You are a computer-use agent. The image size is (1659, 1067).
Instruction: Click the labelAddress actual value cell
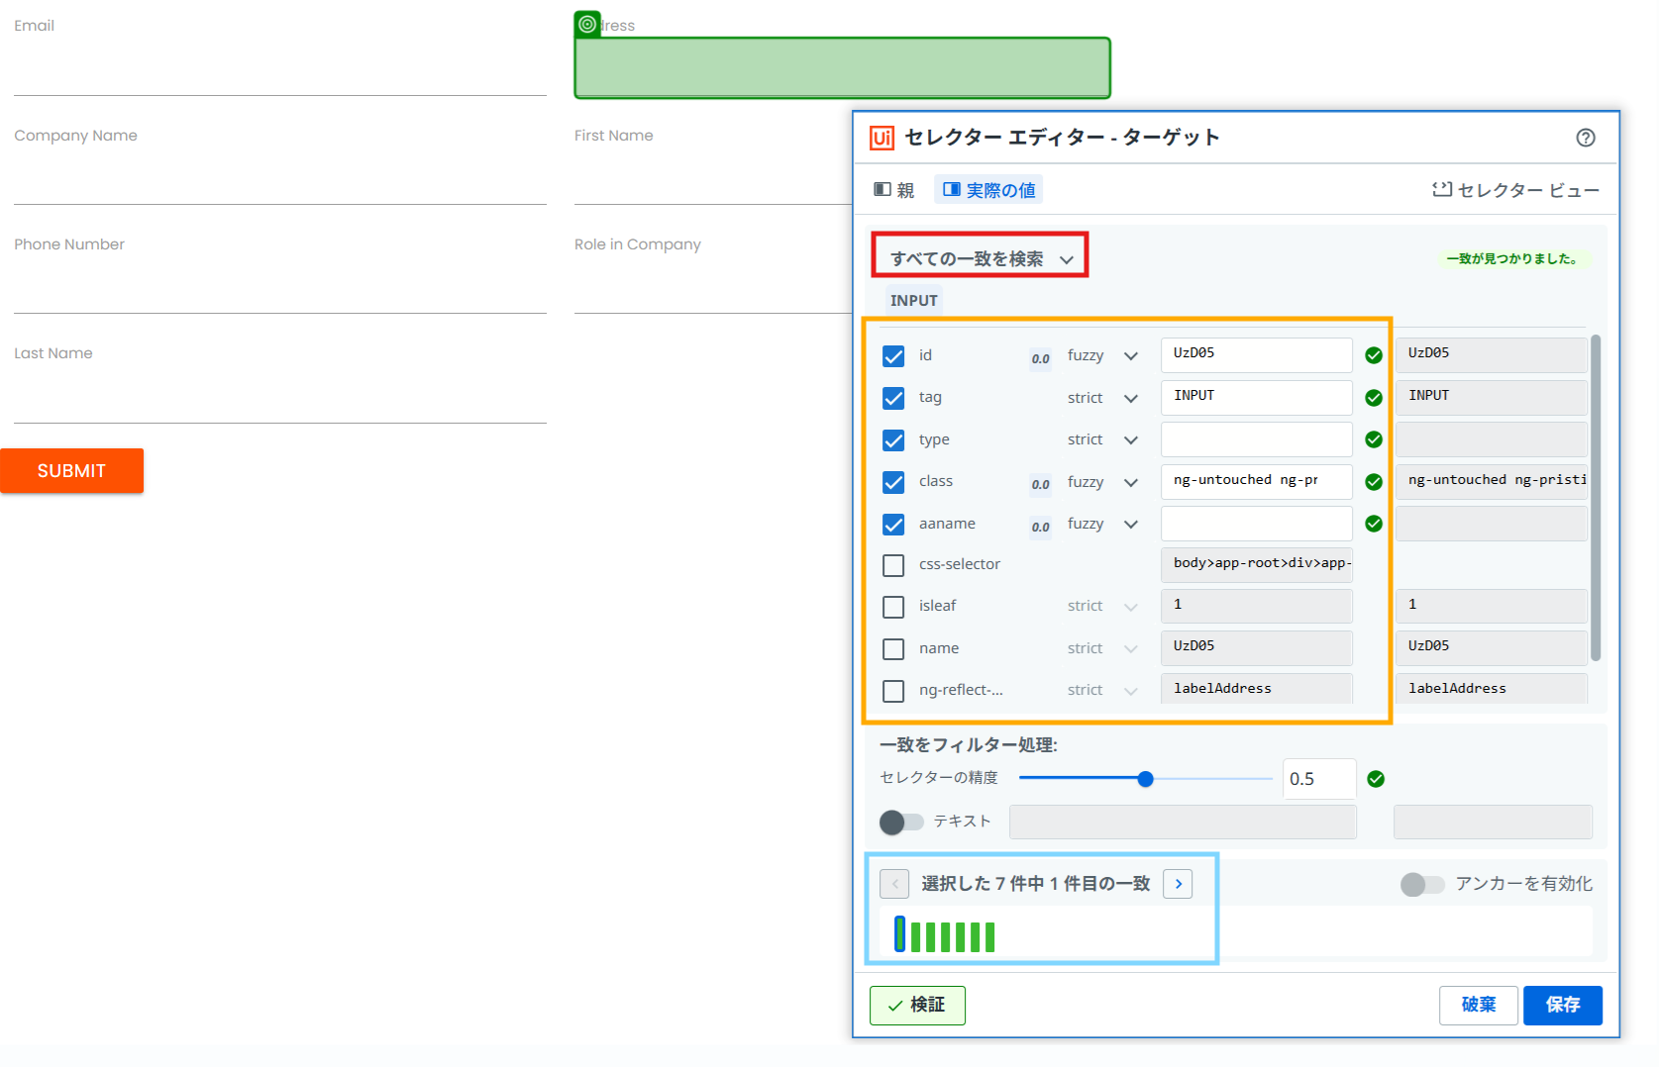point(1491,689)
